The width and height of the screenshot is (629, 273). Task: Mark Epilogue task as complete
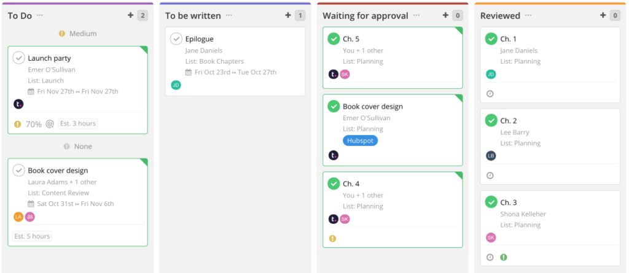[x=176, y=39]
